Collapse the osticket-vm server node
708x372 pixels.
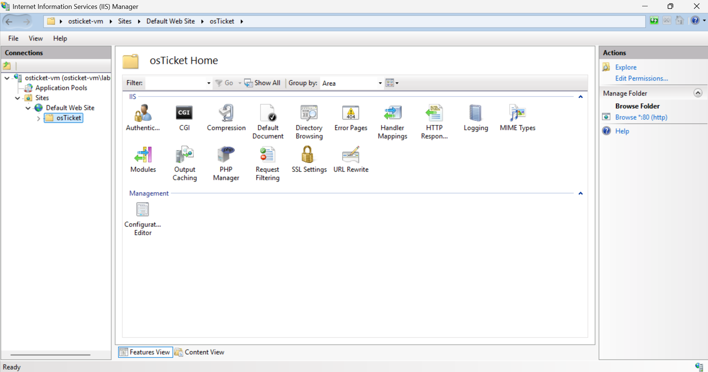(7, 78)
